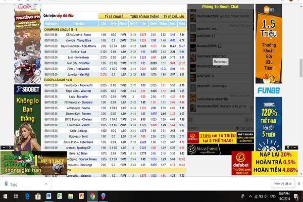Click the Trận đấu column header
303x202 pixels.
(x=78, y=24)
